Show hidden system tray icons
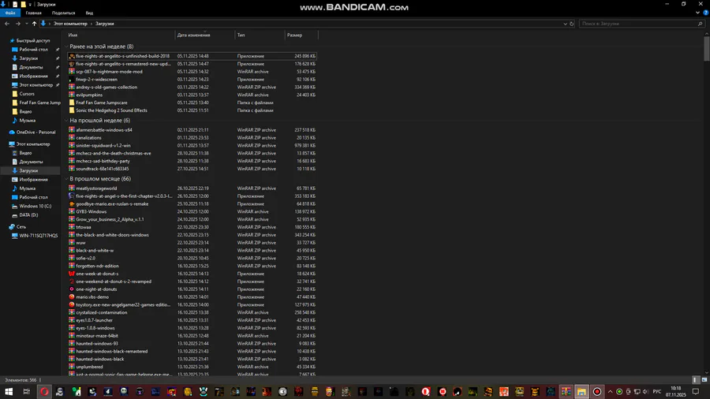Screen dimensions: 710x399 [x=610, y=391]
